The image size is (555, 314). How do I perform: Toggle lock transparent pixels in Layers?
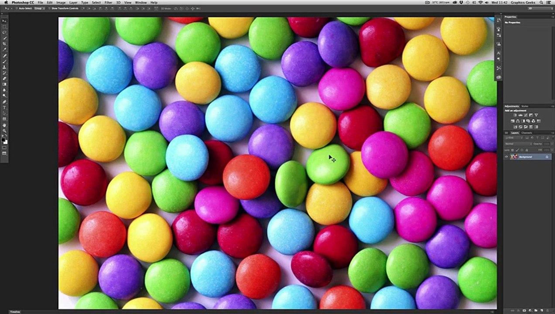pos(512,150)
